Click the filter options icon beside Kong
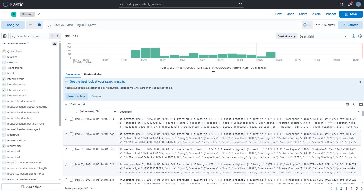 pyautogui.click(x=31, y=25)
